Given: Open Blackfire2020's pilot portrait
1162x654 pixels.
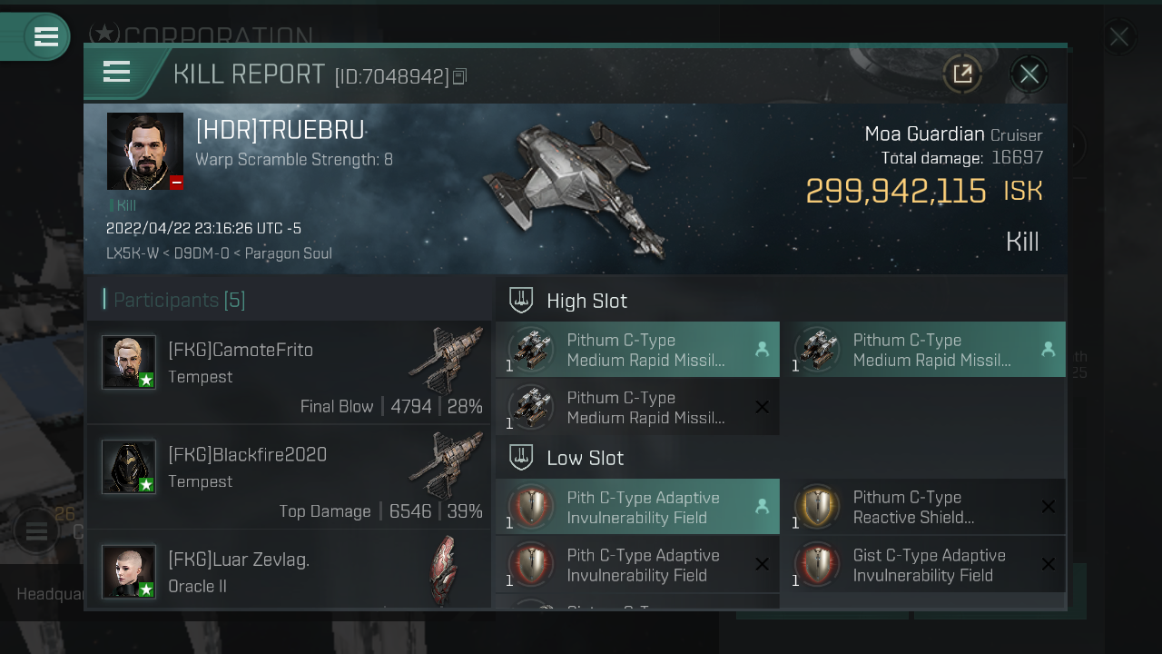Looking at the screenshot, I should click(129, 467).
